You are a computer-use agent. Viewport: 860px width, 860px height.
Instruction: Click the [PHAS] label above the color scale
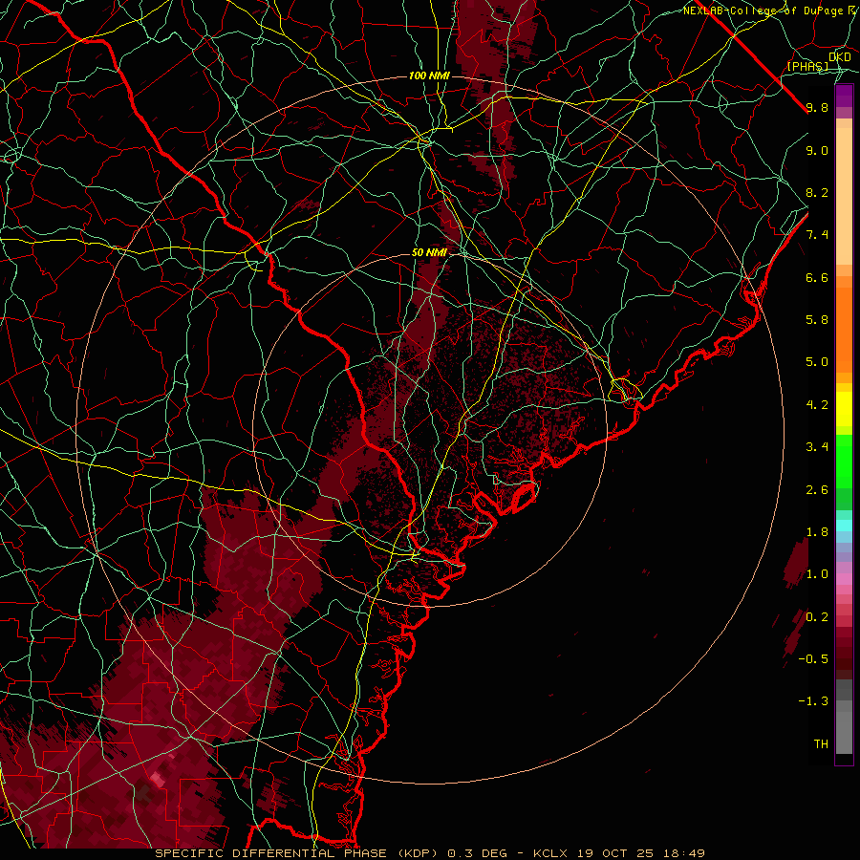(x=807, y=66)
